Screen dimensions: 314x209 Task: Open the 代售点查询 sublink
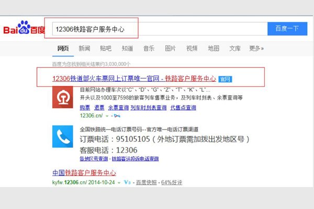tap(183, 108)
